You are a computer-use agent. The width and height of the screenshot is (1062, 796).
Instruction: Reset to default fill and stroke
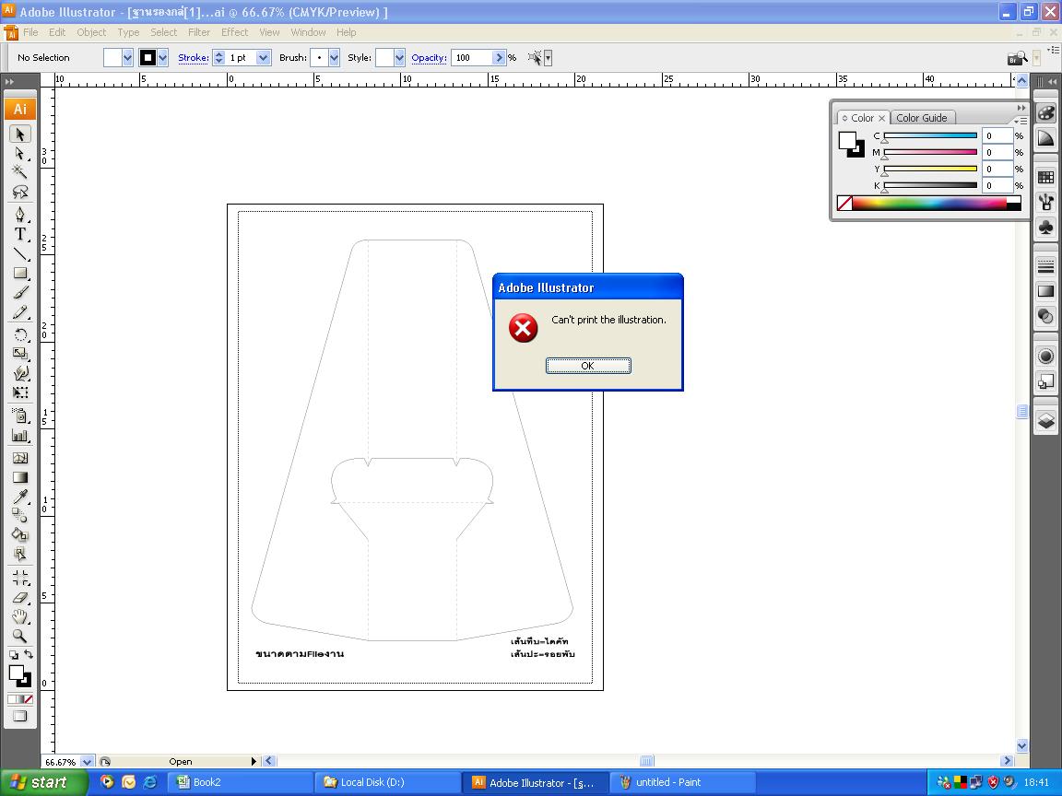(14, 655)
